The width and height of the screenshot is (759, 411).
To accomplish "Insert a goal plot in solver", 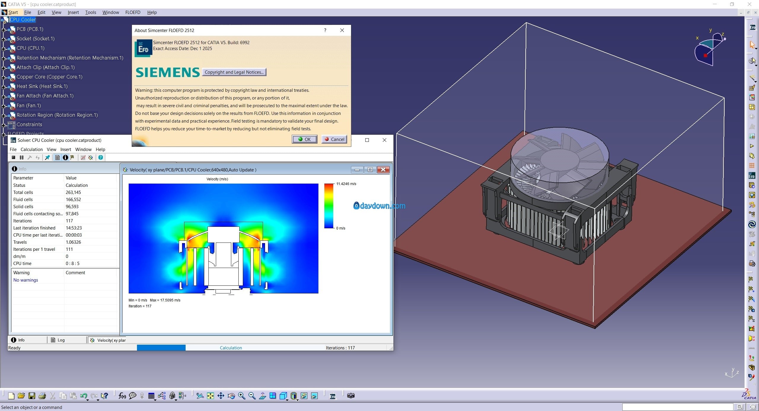I will tap(83, 158).
